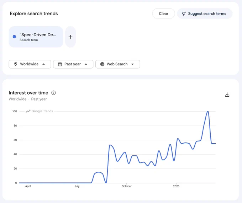
Task: Click the globe Web Search icon
Action: (102, 64)
